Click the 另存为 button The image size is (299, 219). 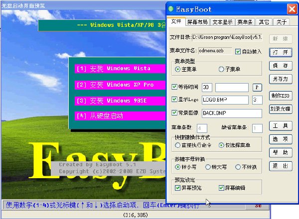point(281,79)
